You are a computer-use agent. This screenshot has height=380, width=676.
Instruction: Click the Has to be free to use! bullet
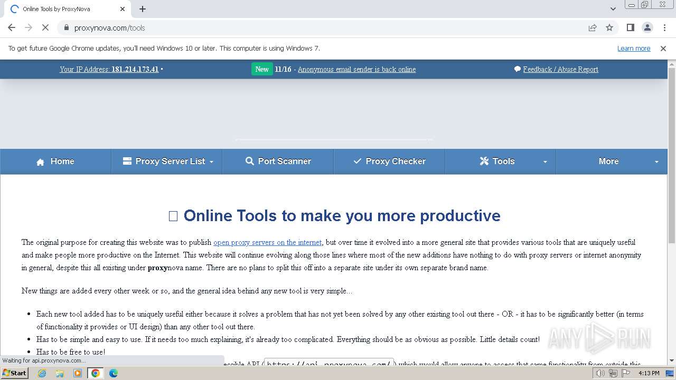(x=71, y=352)
